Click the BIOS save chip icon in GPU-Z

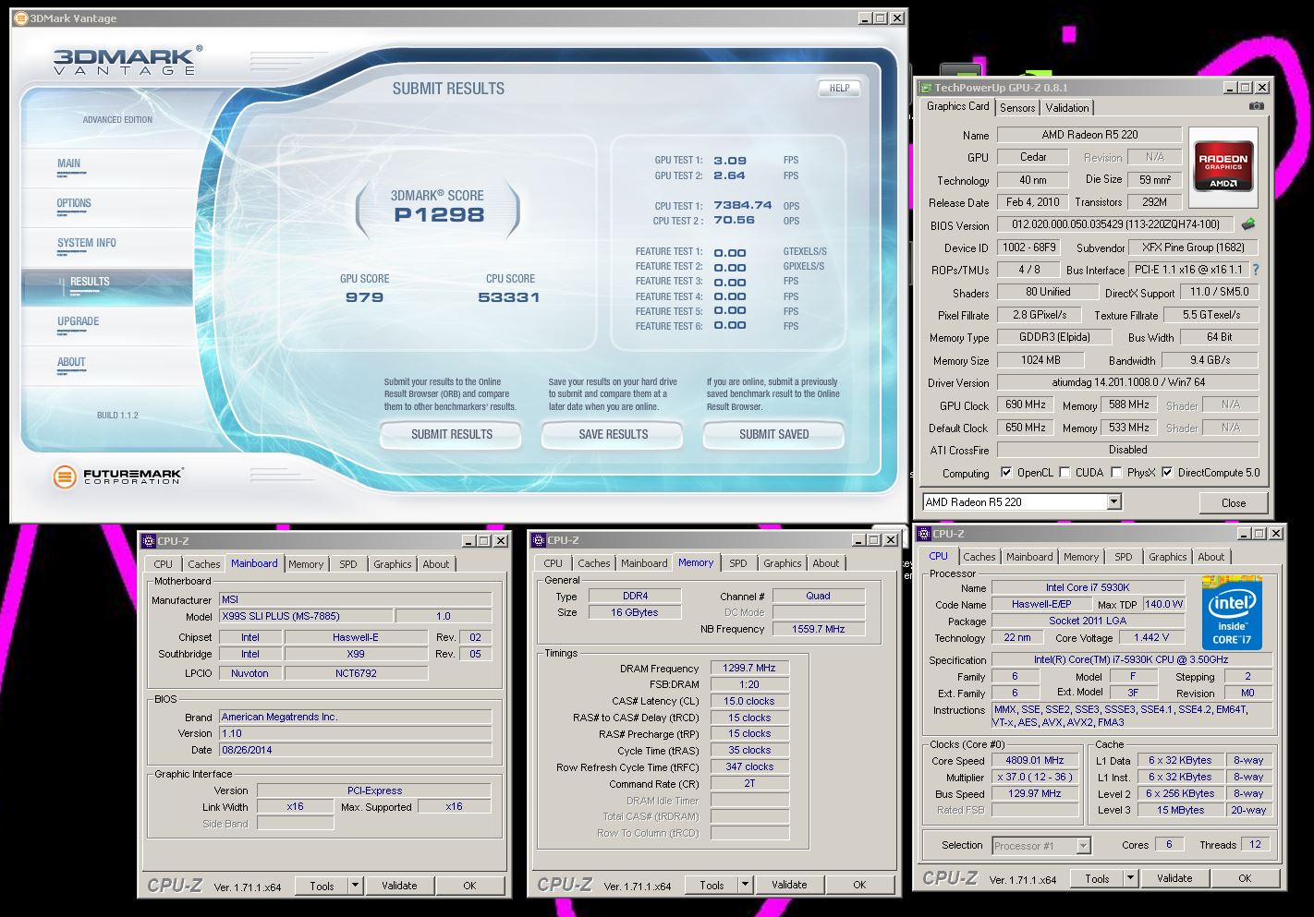pyautogui.click(x=1248, y=224)
